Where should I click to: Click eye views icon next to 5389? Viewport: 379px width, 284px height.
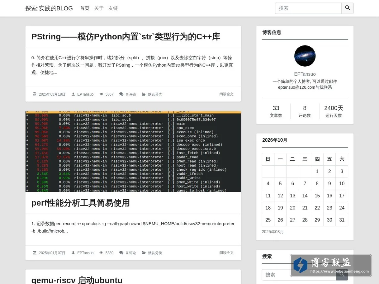pos(101,253)
